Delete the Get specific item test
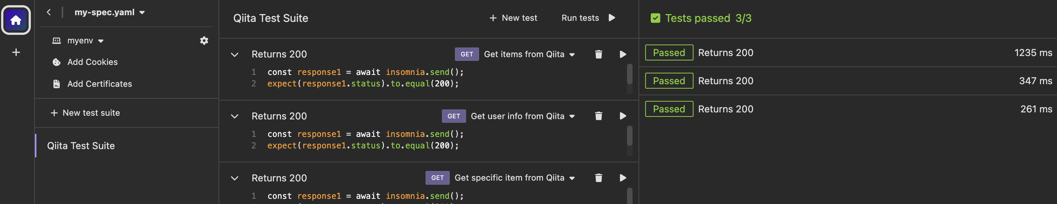 pos(598,178)
